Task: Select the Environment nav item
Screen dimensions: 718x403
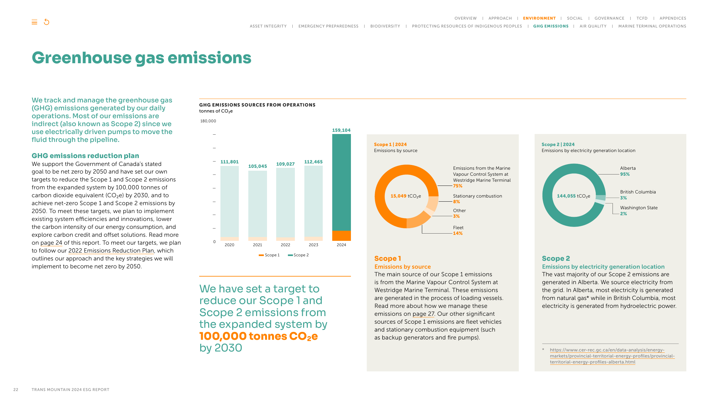Action: (x=539, y=18)
